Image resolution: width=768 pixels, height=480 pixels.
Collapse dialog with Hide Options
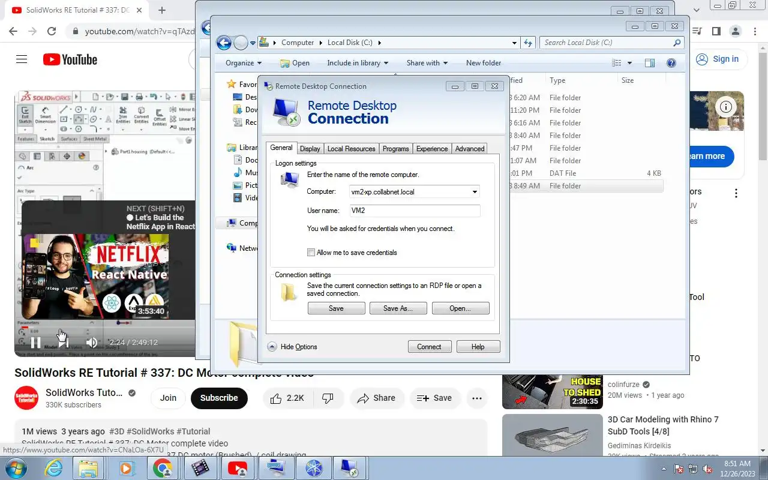292,347
